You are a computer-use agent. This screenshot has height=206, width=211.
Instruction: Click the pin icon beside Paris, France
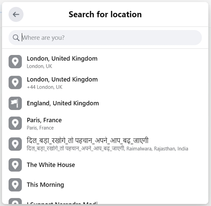[x=15, y=123]
